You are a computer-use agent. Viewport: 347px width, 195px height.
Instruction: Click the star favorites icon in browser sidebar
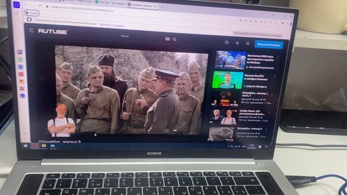pos(17,13)
